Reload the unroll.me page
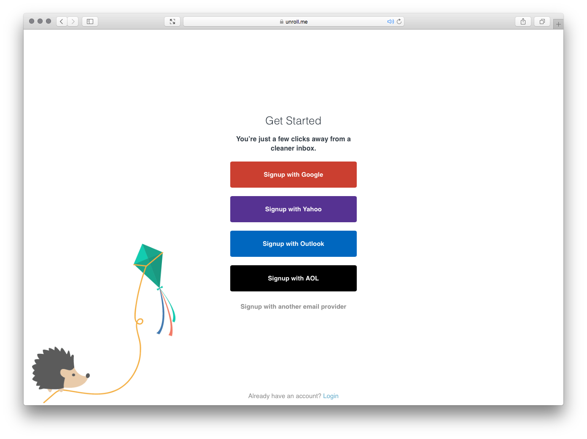The width and height of the screenshot is (587, 439). [399, 22]
